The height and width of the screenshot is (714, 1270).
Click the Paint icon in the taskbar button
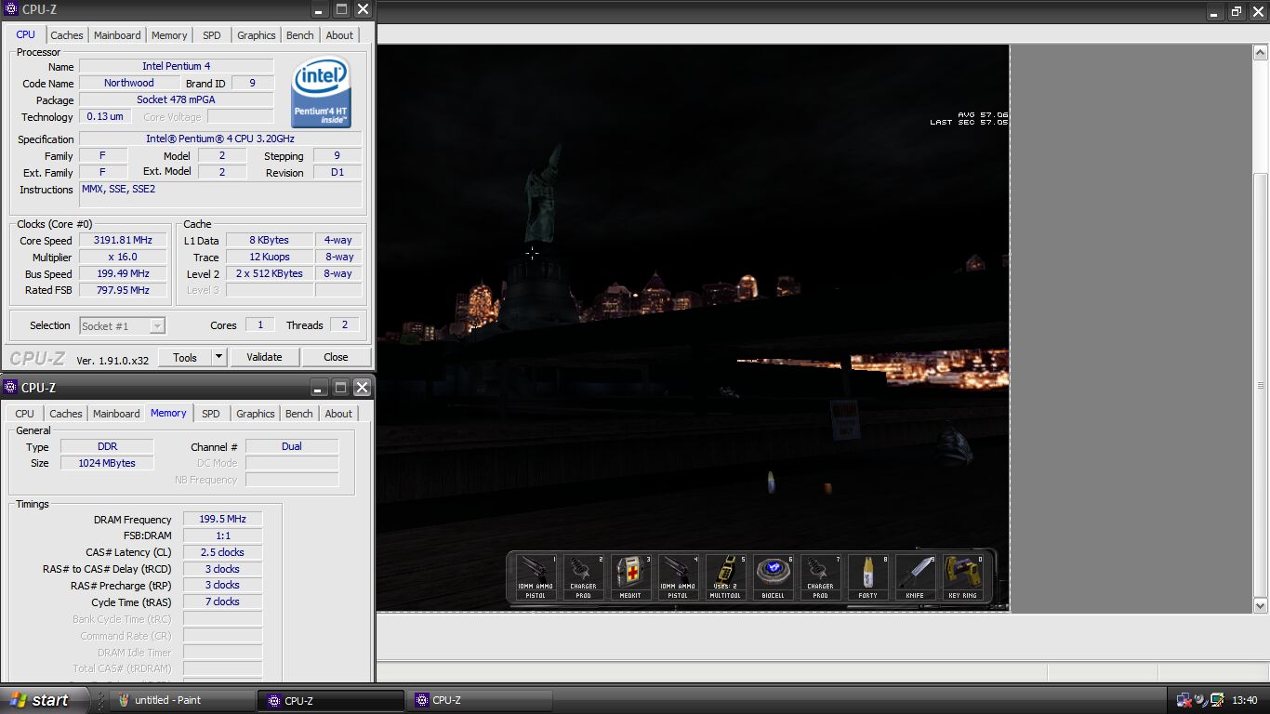124,700
